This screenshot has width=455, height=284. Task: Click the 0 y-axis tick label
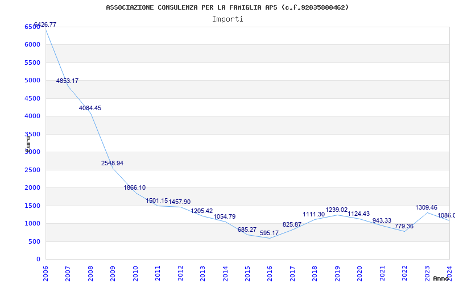[38, 259]
